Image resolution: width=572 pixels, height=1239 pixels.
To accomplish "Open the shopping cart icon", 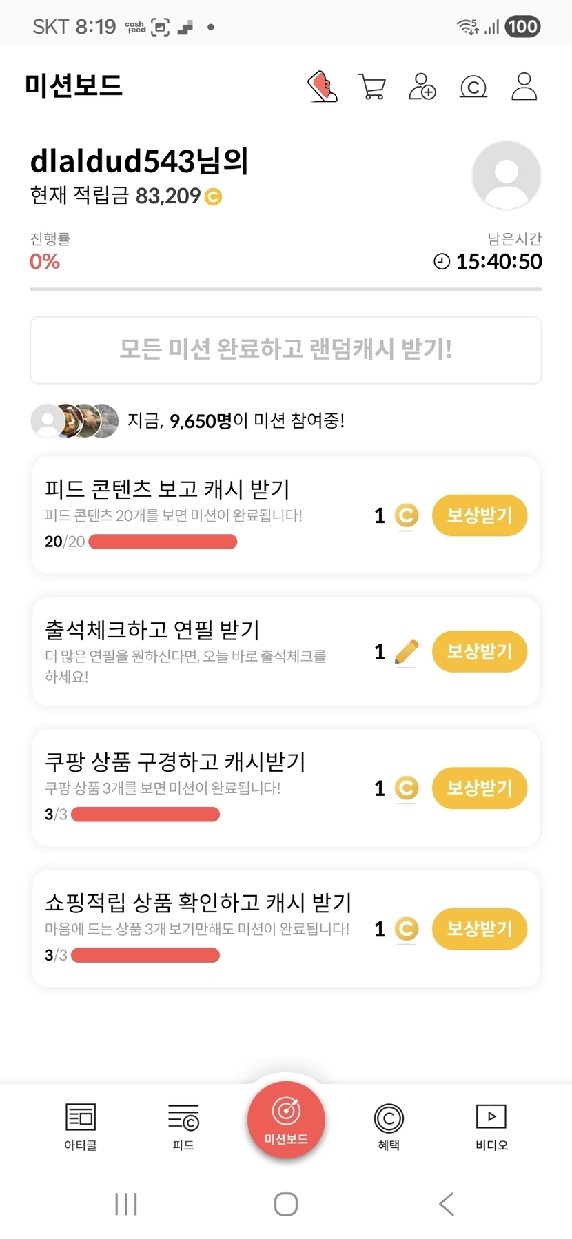I will pyautogui.click(x=372, y=87).
